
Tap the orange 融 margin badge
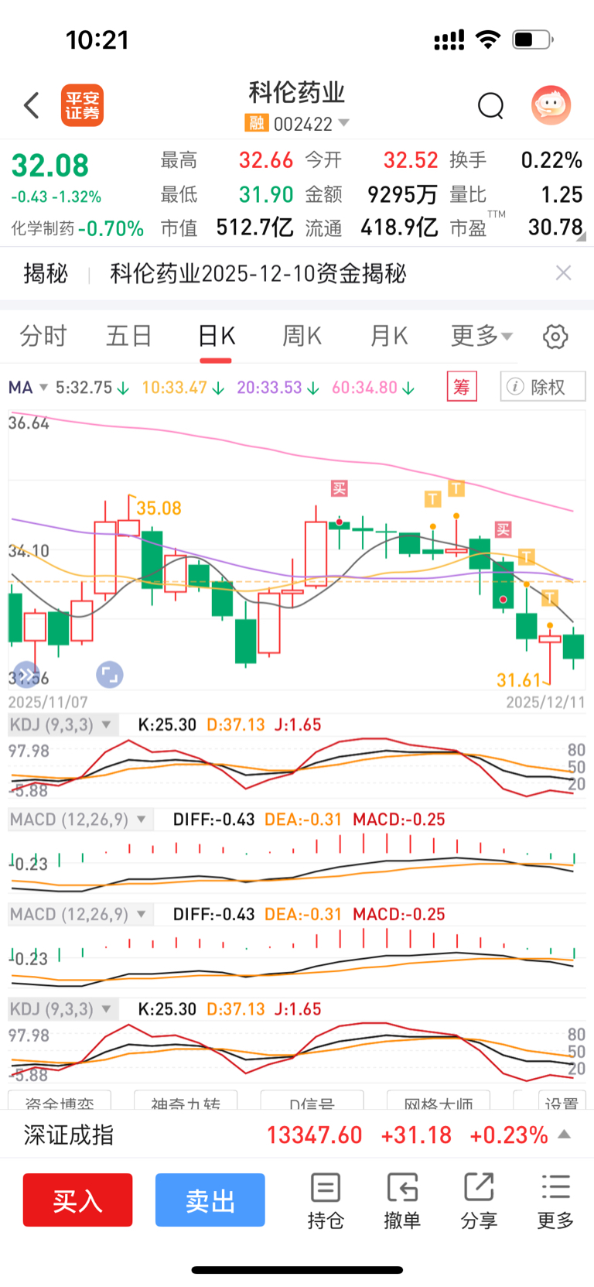[256, 123]
